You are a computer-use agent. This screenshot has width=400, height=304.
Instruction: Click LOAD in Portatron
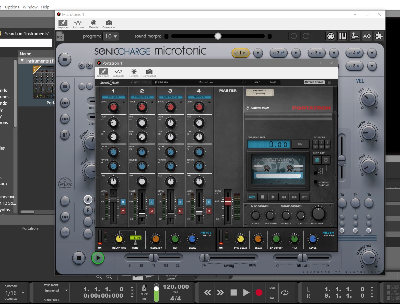click(x=257, y=82)
